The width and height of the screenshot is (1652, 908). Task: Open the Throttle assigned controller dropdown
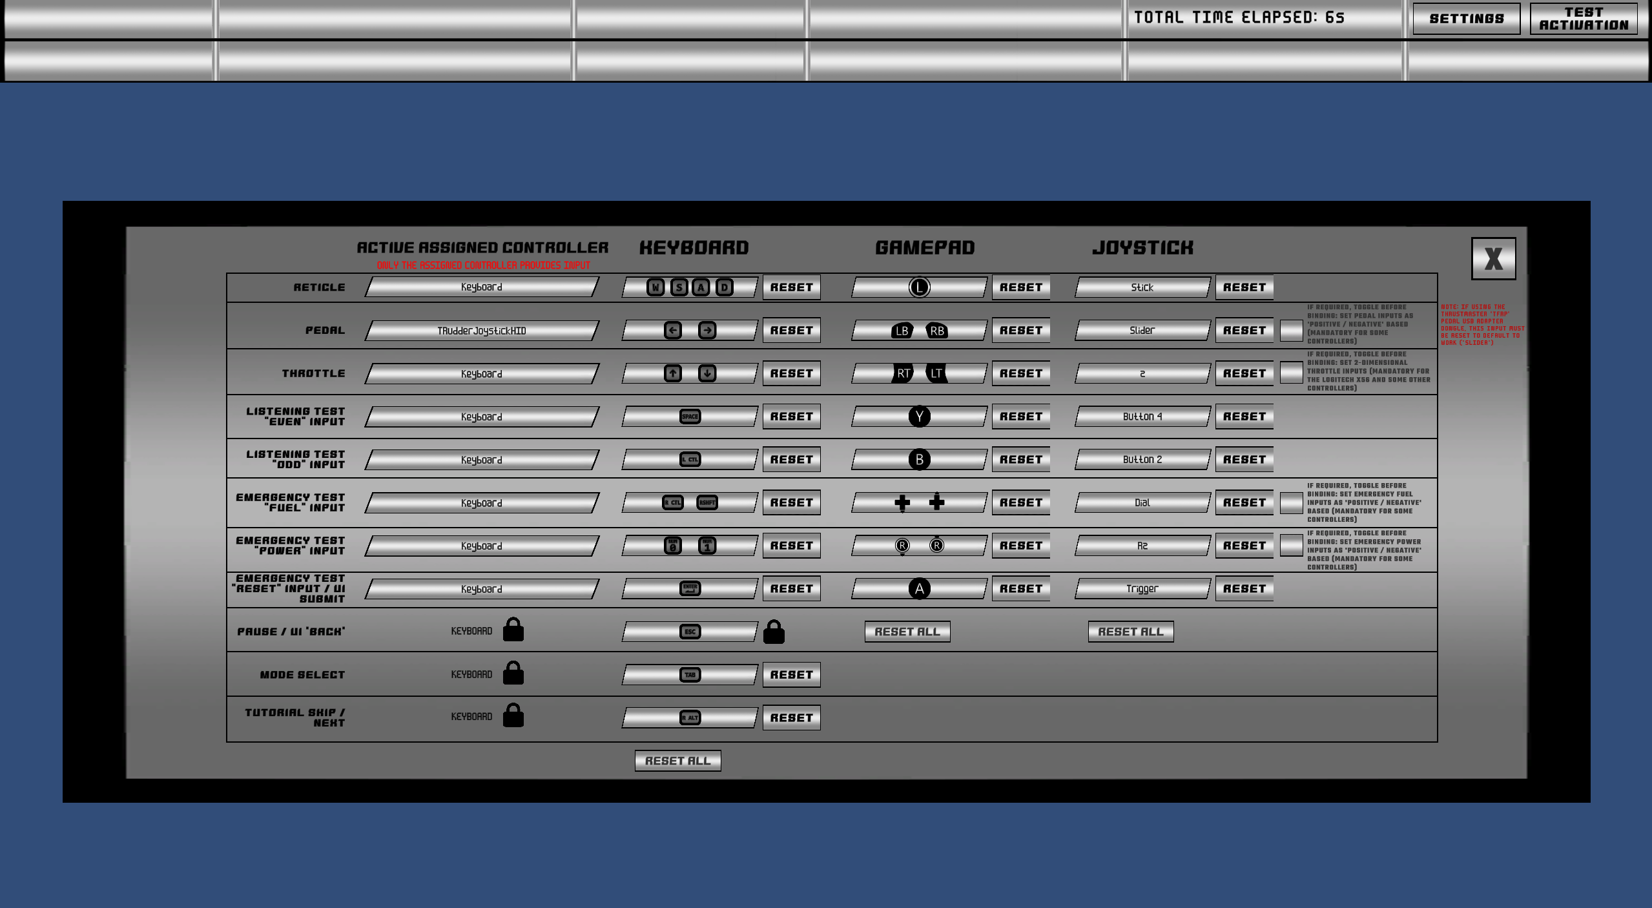[x=481, y=373]
